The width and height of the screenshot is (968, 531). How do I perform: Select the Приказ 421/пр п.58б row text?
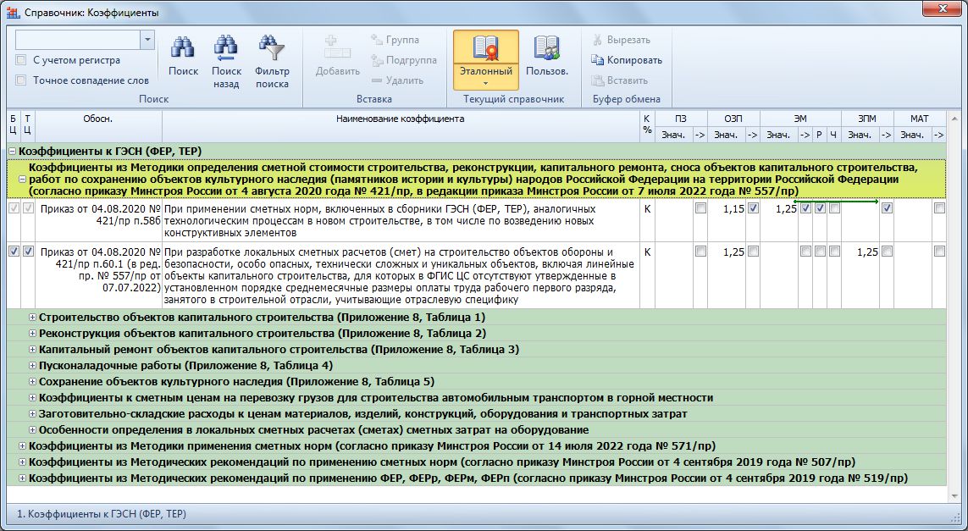coord(100,215)
